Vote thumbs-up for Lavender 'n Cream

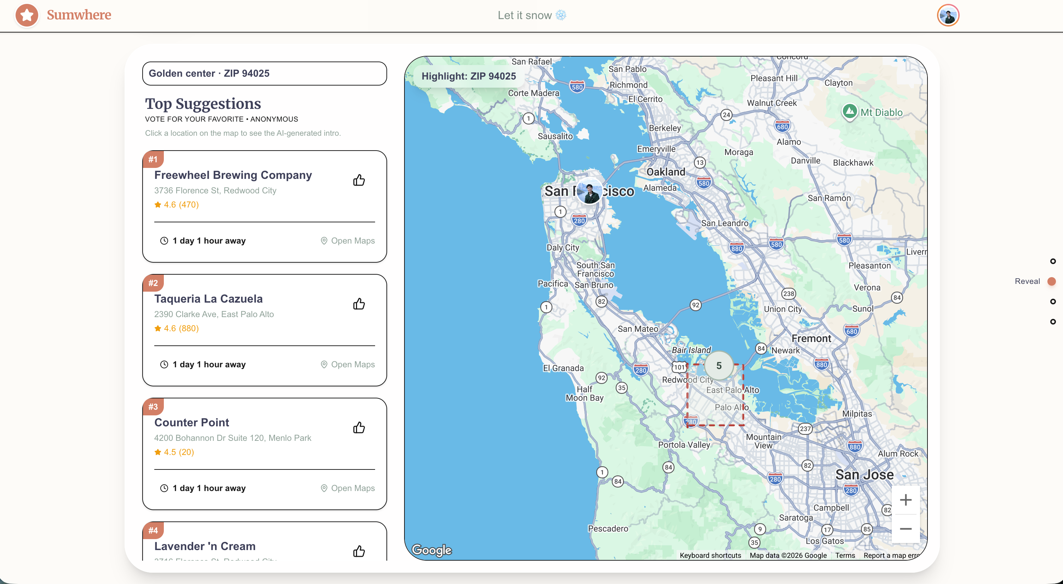pyautogui.click(x=358, y=551)
